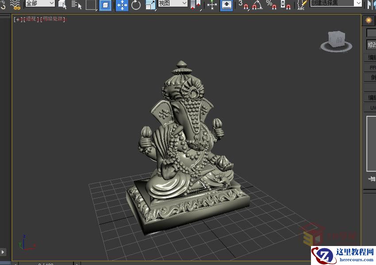Screen dimensions: 376x265
Task: Activate the Select and Scale tool
Action: click(150, 5)
